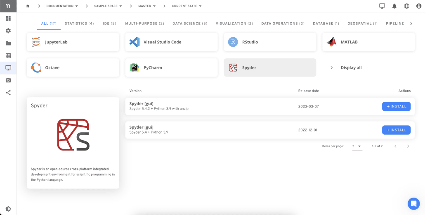
Task: Click the MATLAB logo icon
Action: (331, 42)
